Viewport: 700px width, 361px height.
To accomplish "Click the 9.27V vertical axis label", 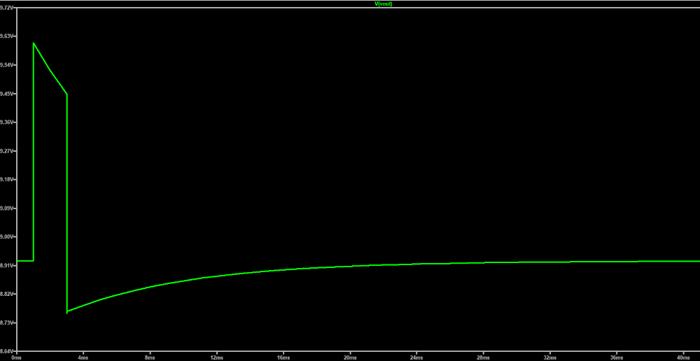I will point(7,151).
